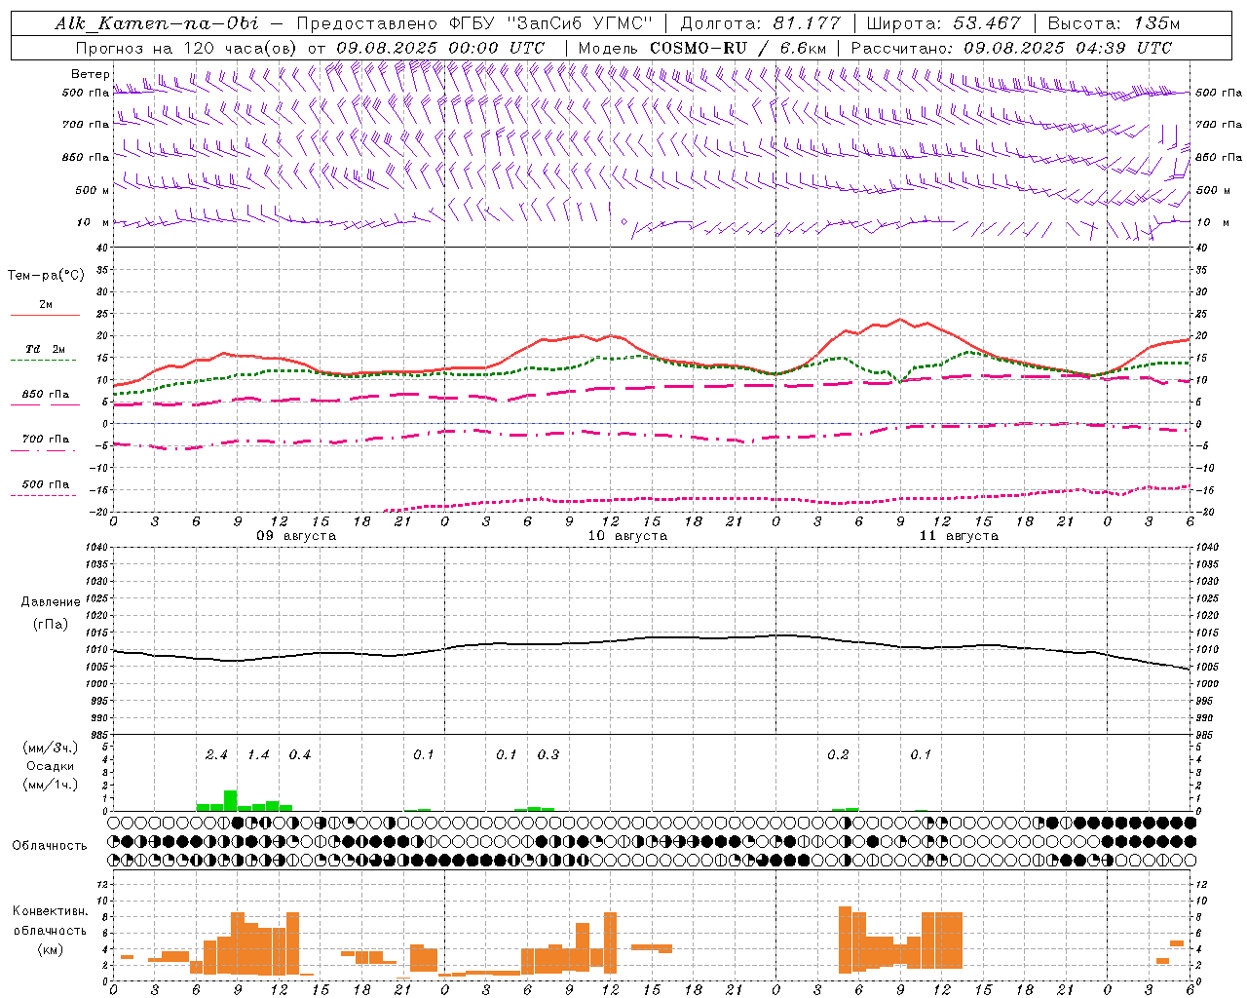Click the 500 гПа temperature legend entry
The height and width of the screenshot is (998, 1247).
tap(46, 484)
